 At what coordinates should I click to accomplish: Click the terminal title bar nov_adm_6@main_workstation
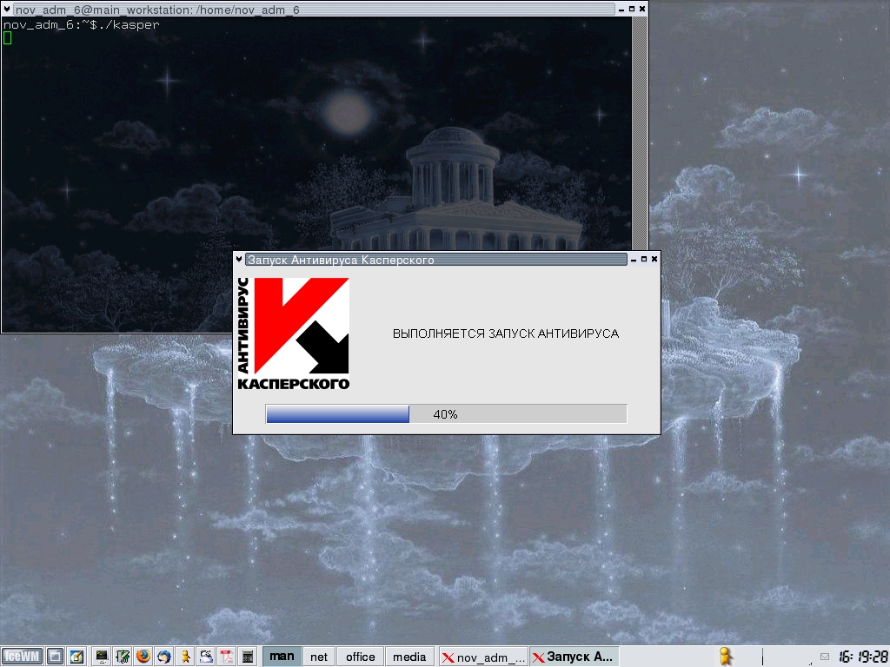(x=314, y=10)
